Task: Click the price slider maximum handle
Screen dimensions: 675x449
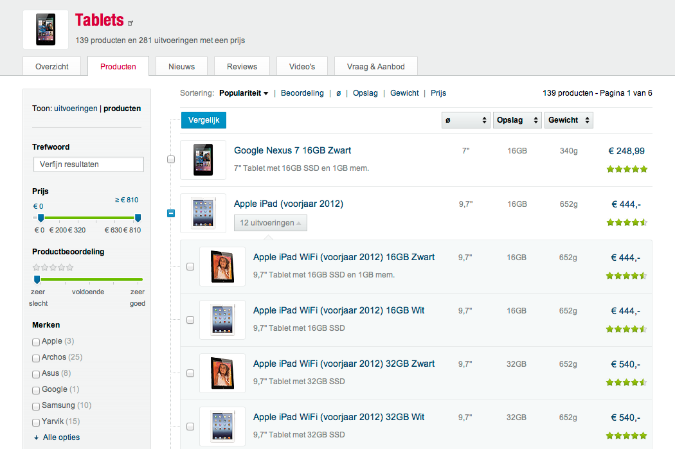Action: pyautogui.click(x=138, y=218)
